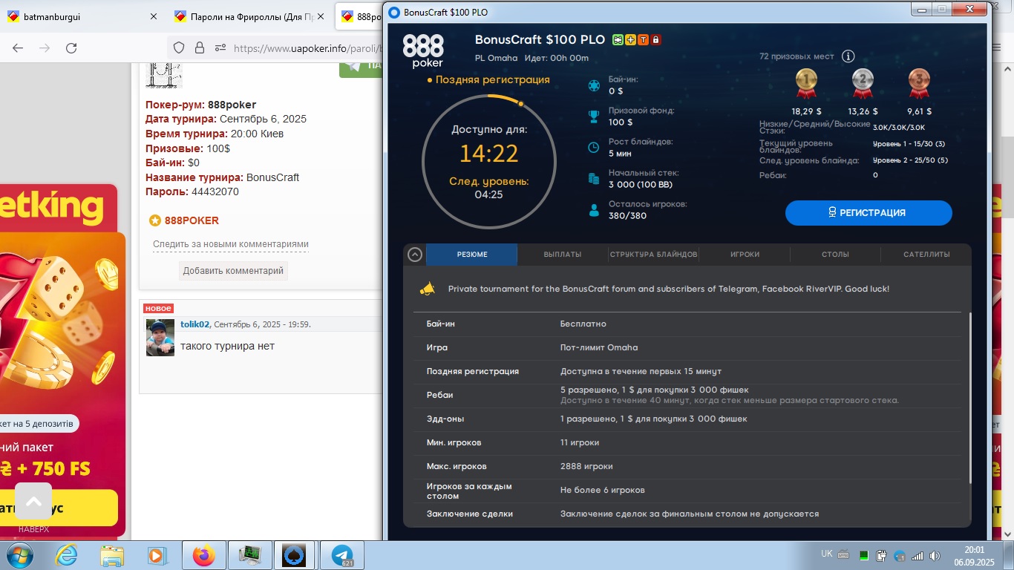Open the РЕЗЮМЕ tab
1014x570 pixels.
[472, 255]
